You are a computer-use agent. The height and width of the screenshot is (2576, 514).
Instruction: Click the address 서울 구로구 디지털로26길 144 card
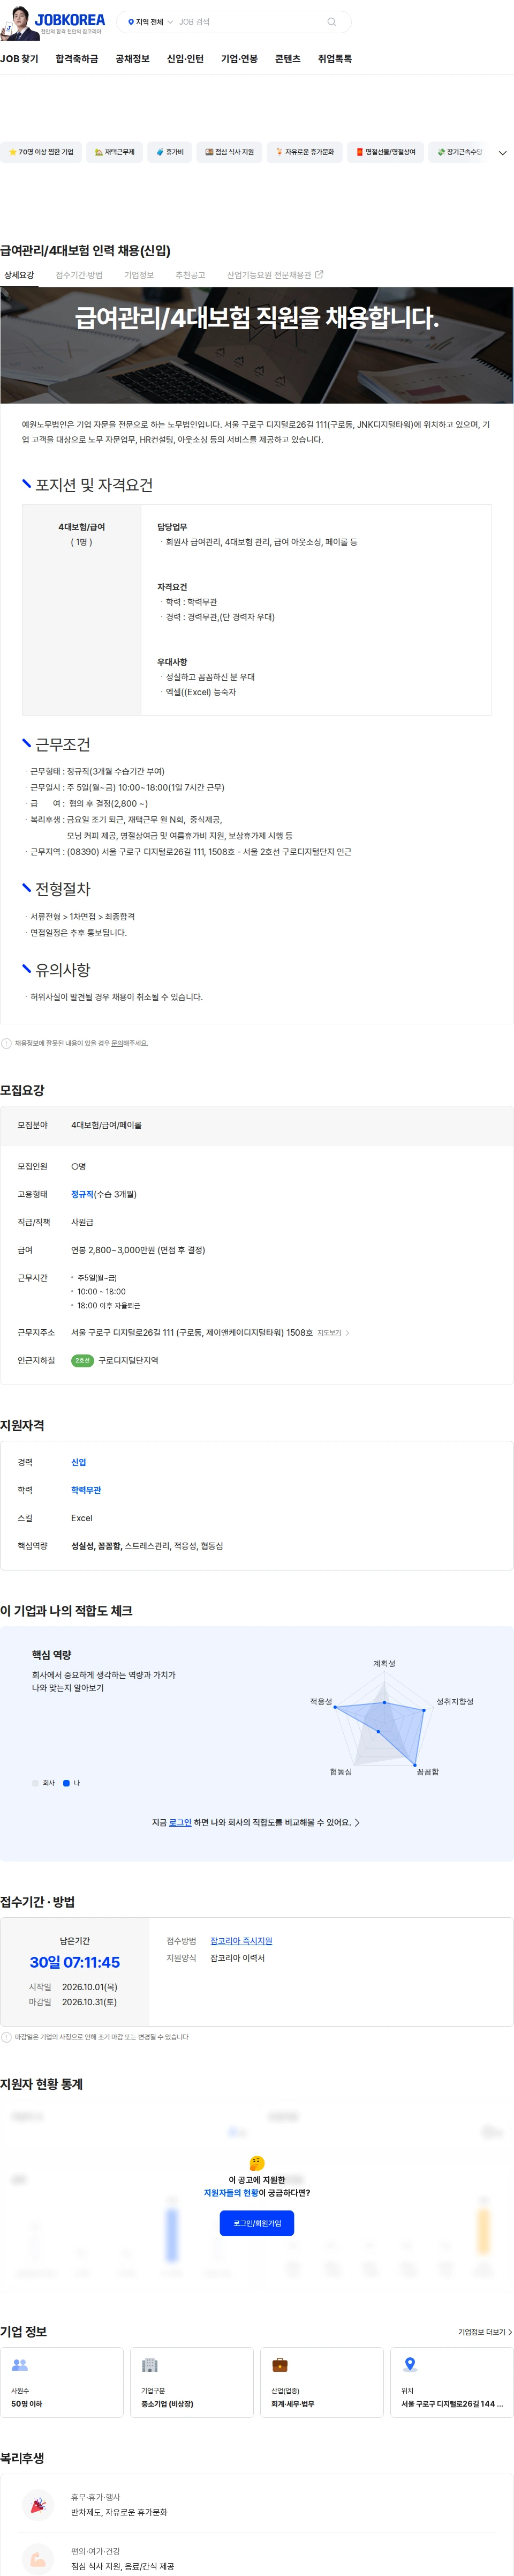coord(451,2382)
